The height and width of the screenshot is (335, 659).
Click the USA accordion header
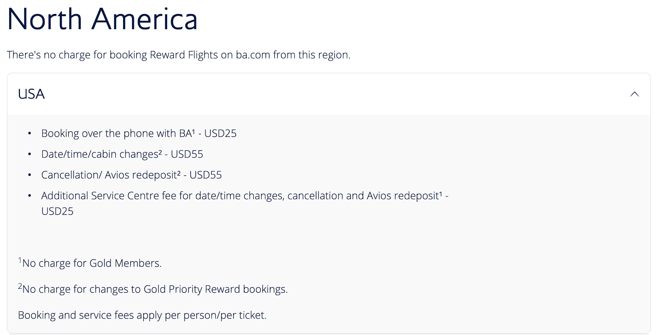[x=329, y=94]
